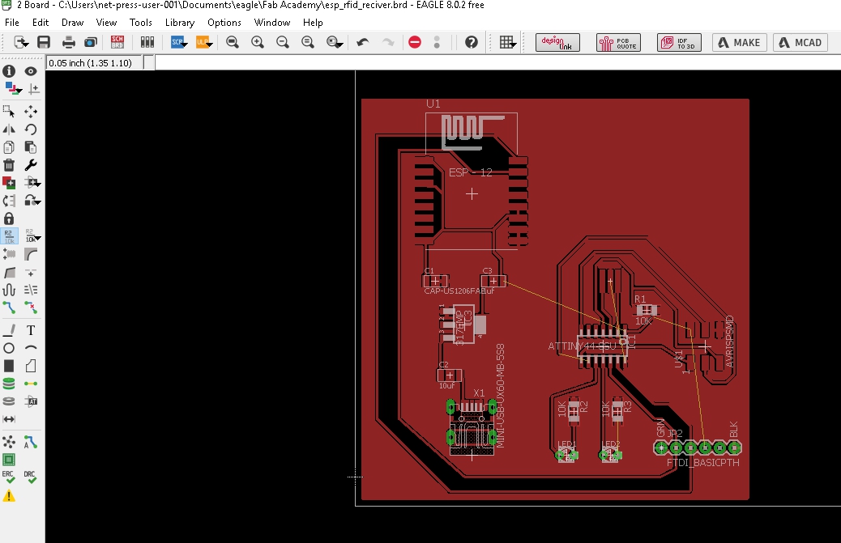
Task: Open the View menu
Action: click(x=106, y=23)
